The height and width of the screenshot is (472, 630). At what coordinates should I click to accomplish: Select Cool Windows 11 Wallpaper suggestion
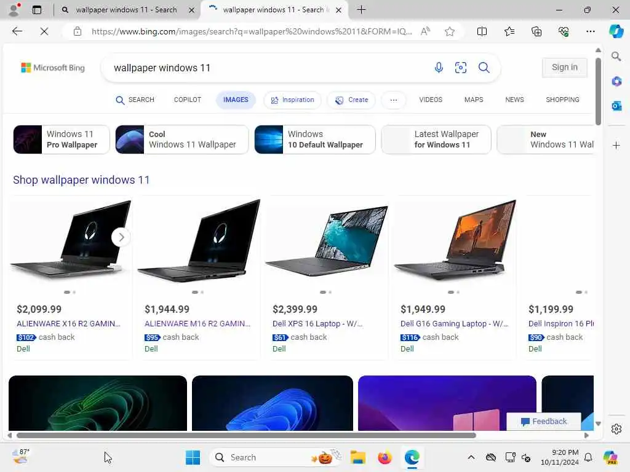click(x=182, y=140)
